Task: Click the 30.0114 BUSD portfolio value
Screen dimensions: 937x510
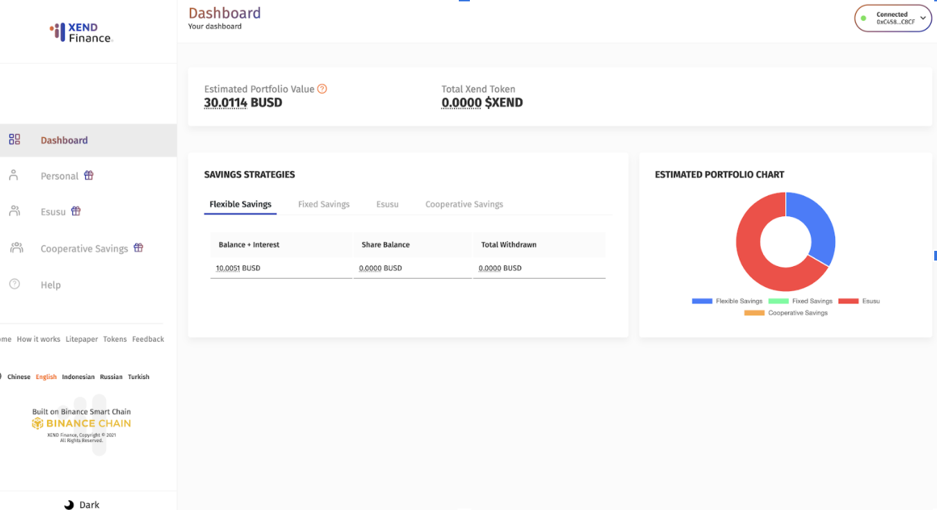Action: [x=243, y=103]
